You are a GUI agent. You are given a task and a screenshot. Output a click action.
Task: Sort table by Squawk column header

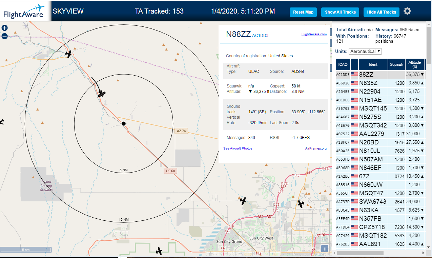pos(396,64)
